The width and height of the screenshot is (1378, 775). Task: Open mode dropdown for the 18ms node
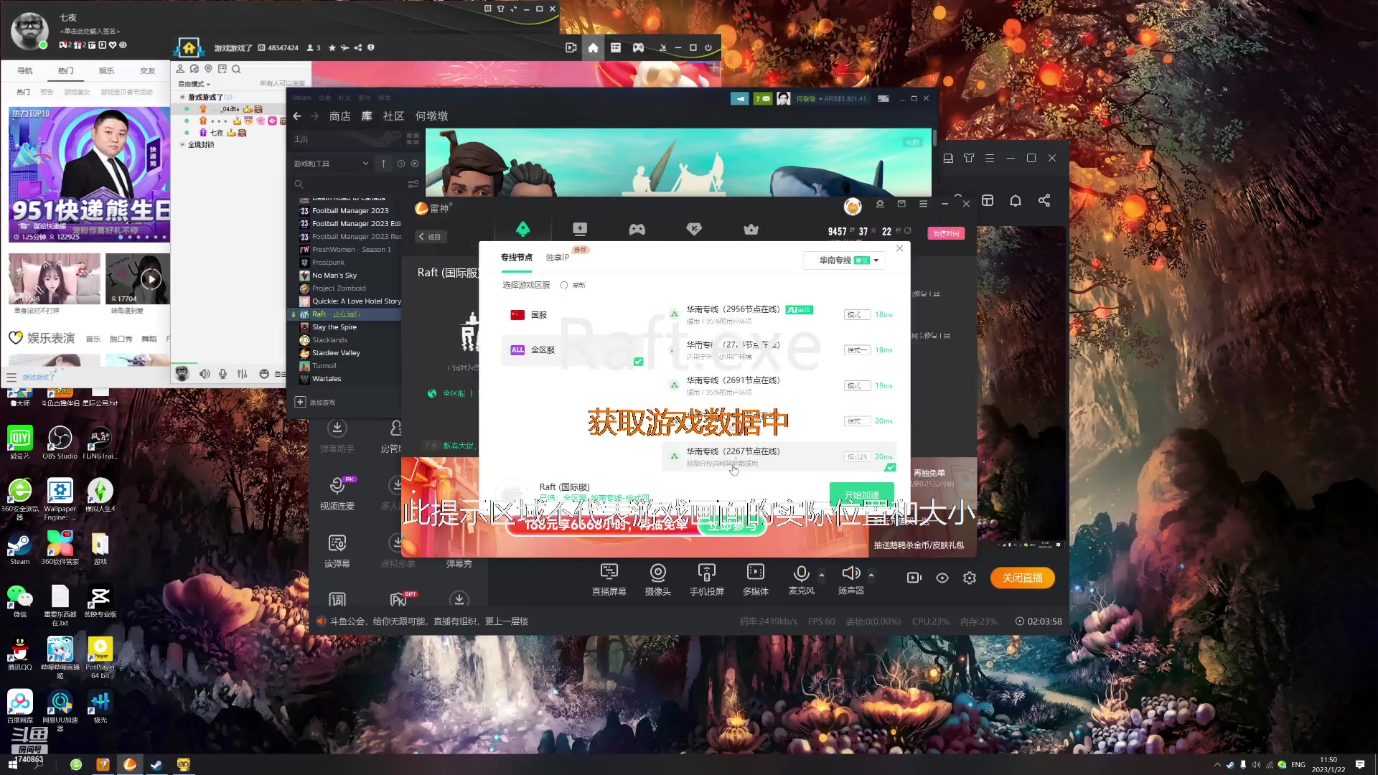click(857, 315)
